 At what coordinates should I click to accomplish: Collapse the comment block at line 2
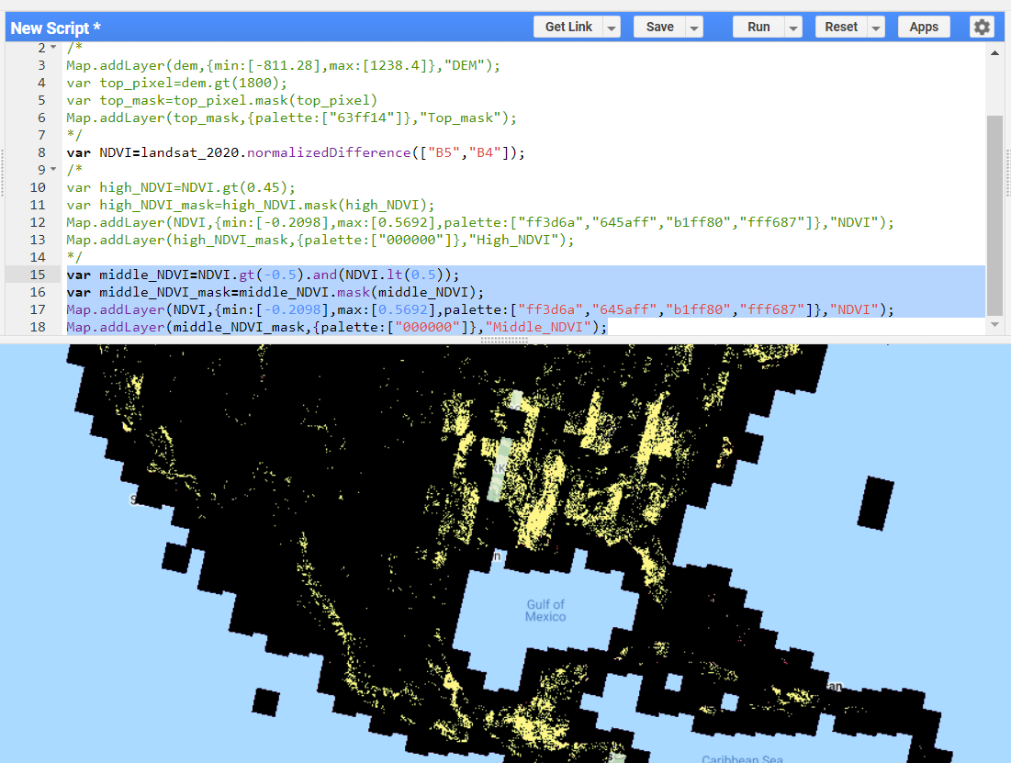(x=53, y=48)
